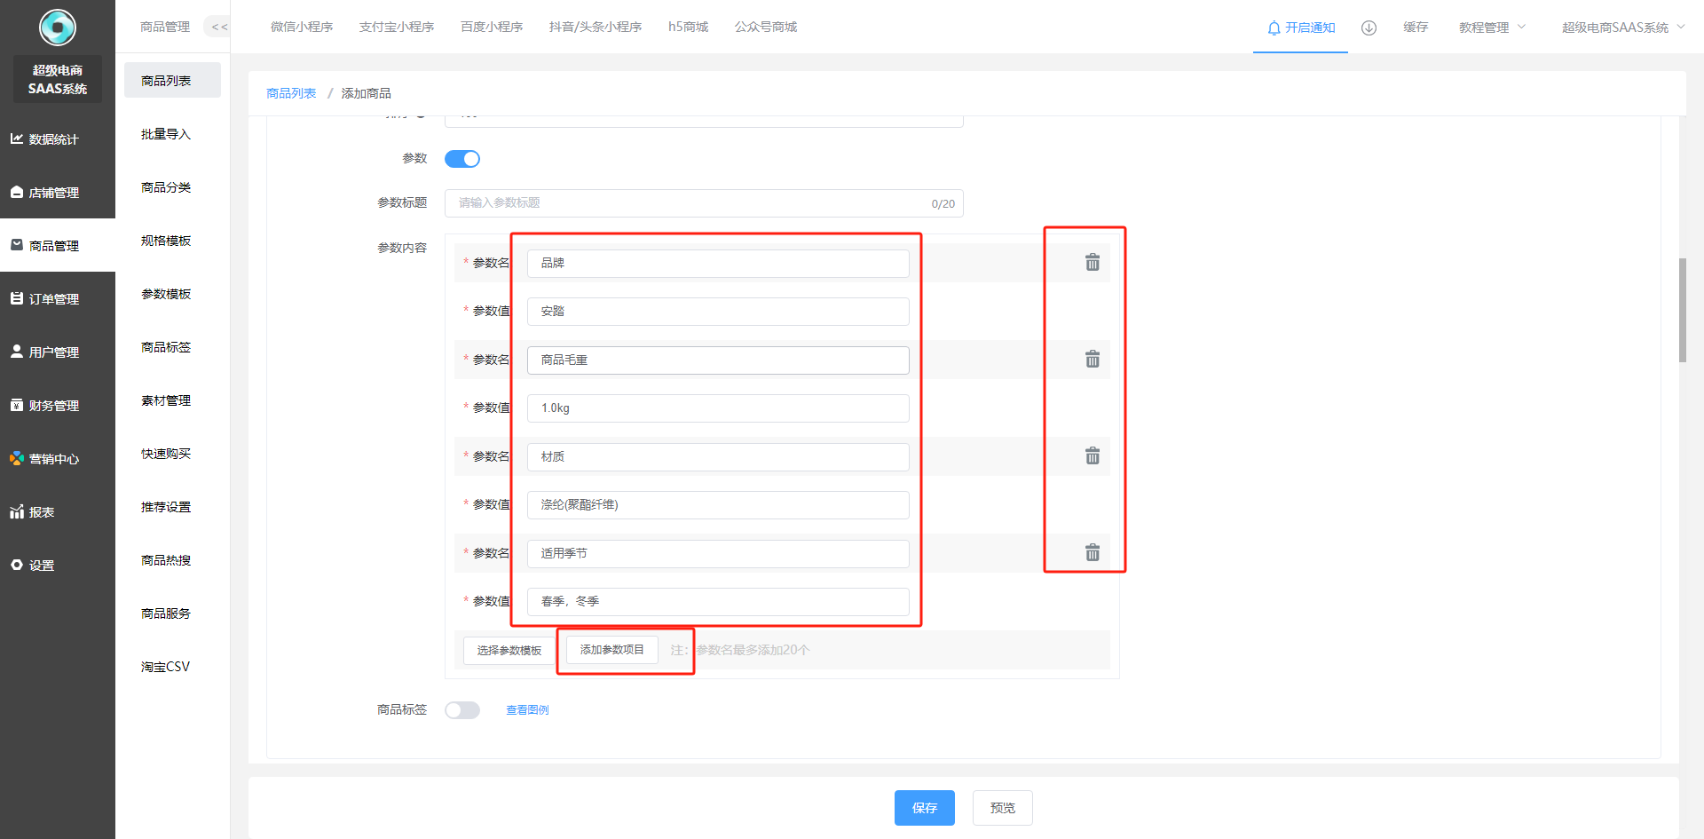
Task: Switch to 微信小程序 tab
Action: pyautogui.click(x=302, y=28)
